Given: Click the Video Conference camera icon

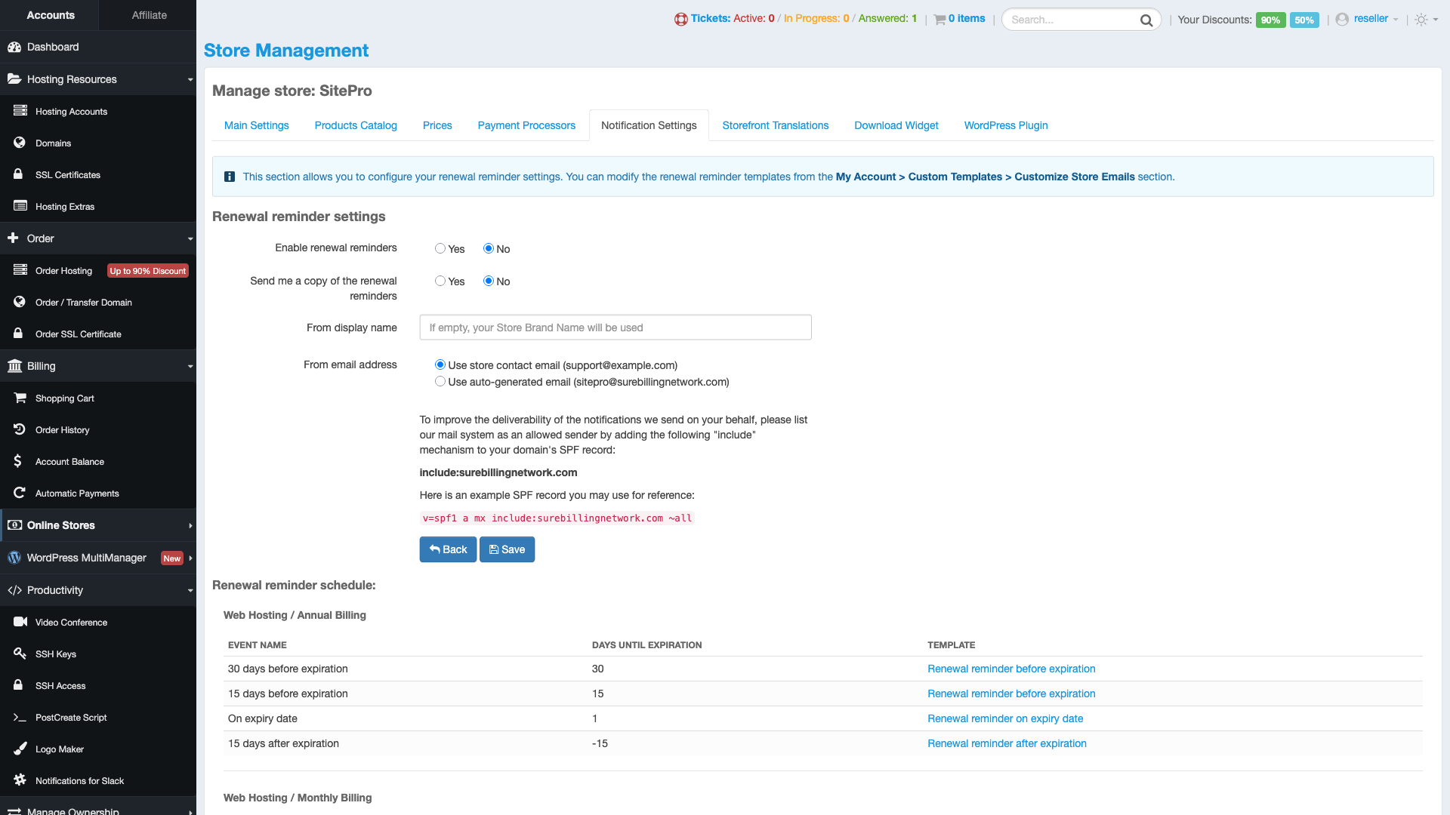Looking at the screenshot, I should [x=20, y=622].
